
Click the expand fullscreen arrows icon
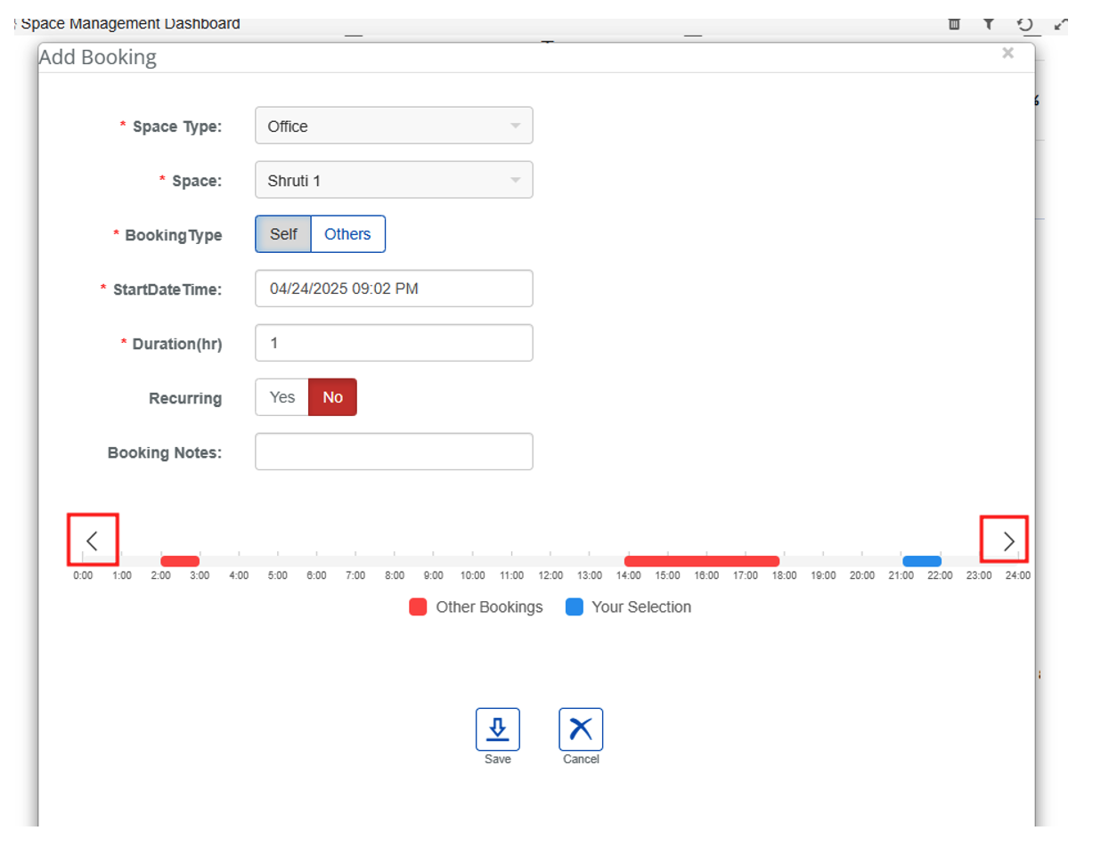(1060, 24)
